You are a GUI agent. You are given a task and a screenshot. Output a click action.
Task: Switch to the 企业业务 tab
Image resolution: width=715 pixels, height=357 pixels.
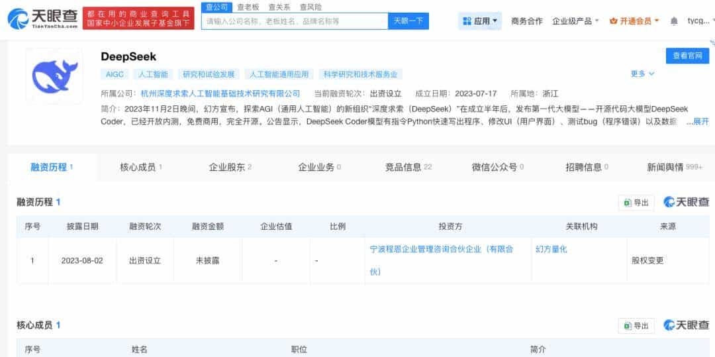click(x=320, y=167)
